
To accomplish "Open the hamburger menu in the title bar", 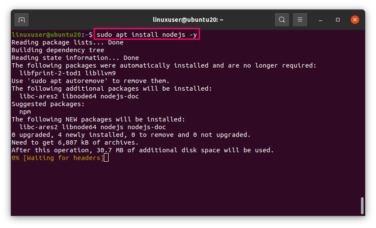I will (x=300, y=20).
